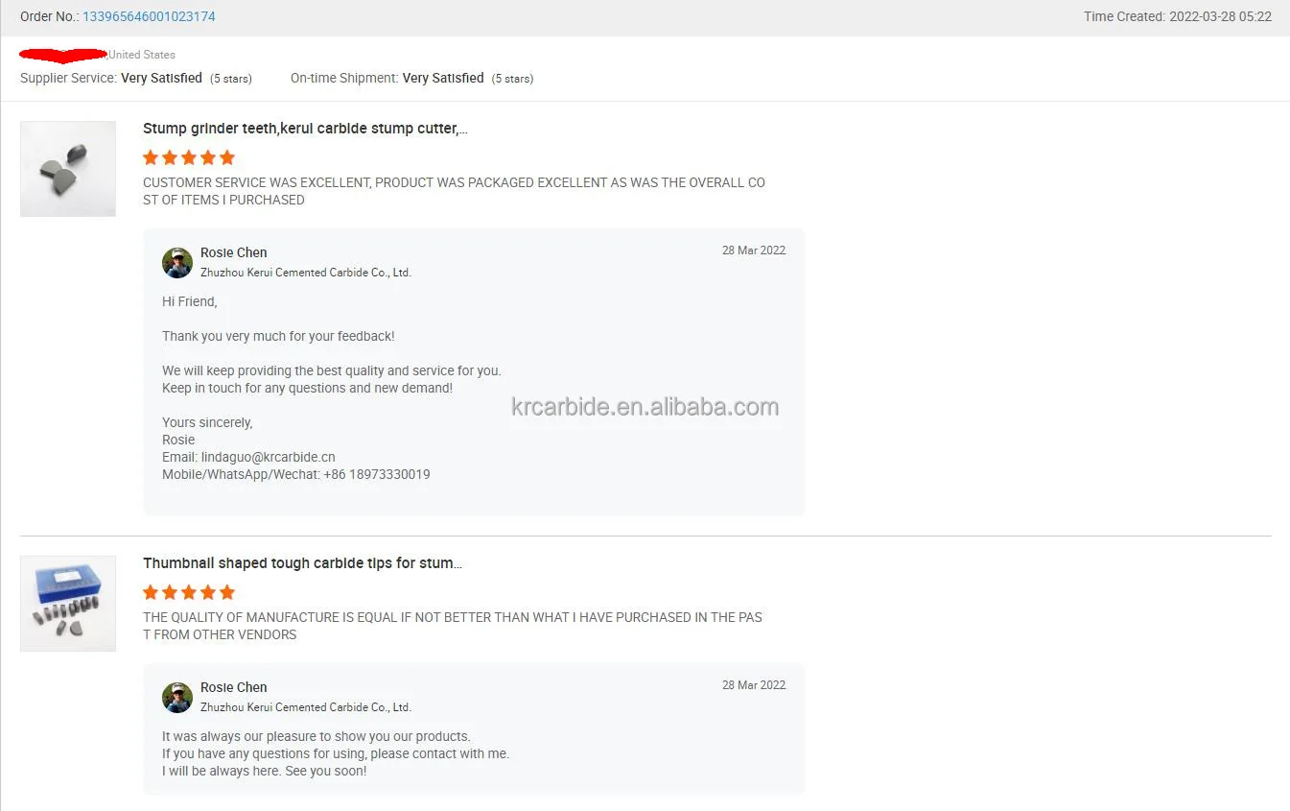Open order number 133965646001023174 link

click(149, 16)
